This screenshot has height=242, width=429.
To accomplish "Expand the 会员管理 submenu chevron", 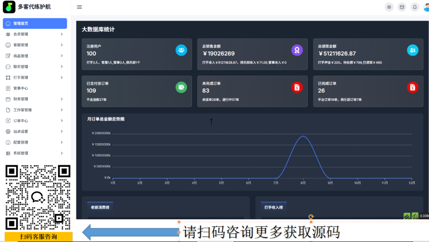I will tap(62, 34).
